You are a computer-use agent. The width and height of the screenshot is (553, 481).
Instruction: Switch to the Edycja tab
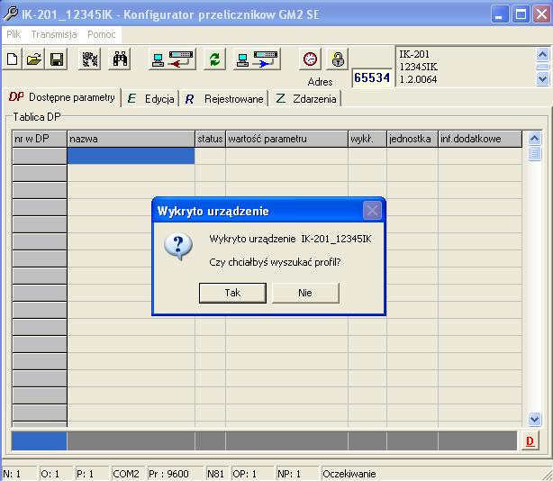point(150,99)
